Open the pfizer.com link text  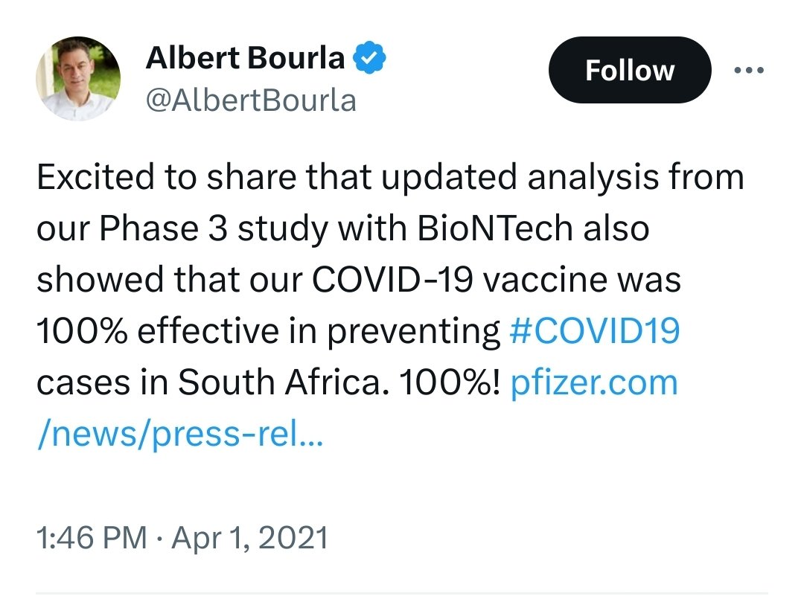click(594, 383)
